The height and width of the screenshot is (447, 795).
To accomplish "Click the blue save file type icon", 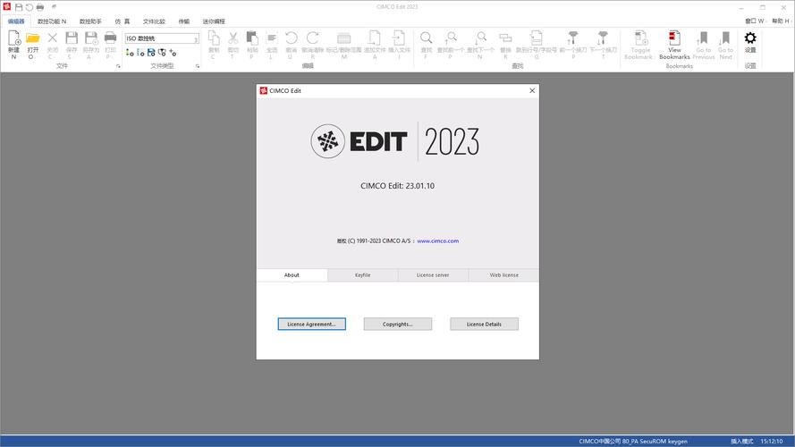I will [x=151, y=52].
